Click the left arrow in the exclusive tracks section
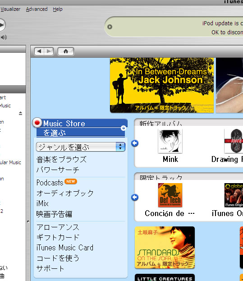This screenshot has width=243, height=281. (x=135, y=197)
